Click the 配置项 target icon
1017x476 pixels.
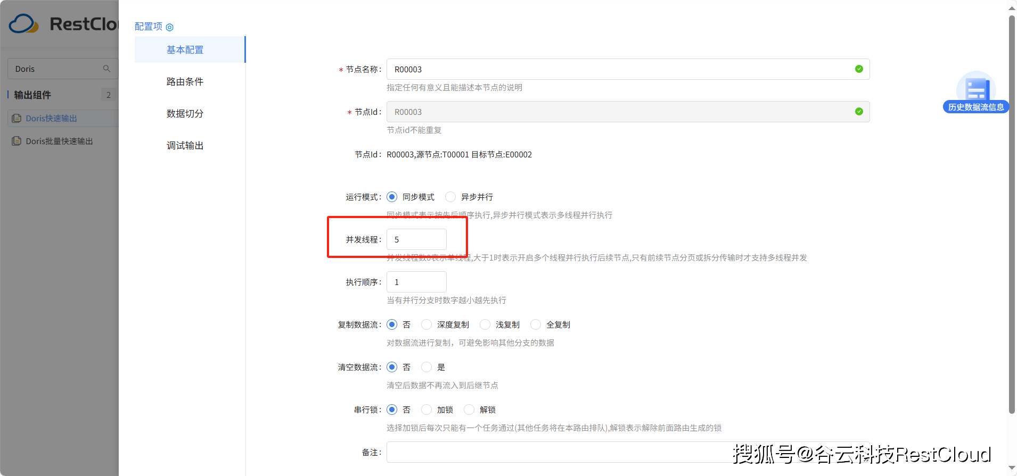coord(170,27)
